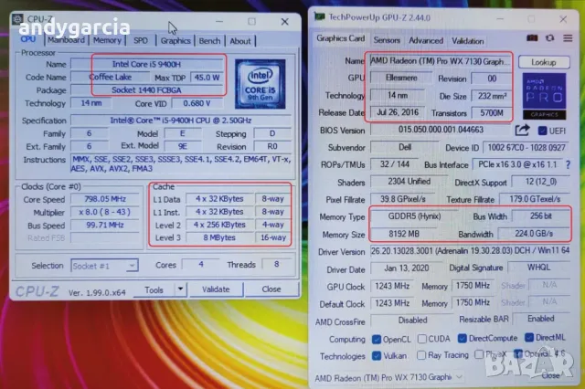
Task: Click the Resizable BAR Enabled value
Action: click(x=541, y=319)
